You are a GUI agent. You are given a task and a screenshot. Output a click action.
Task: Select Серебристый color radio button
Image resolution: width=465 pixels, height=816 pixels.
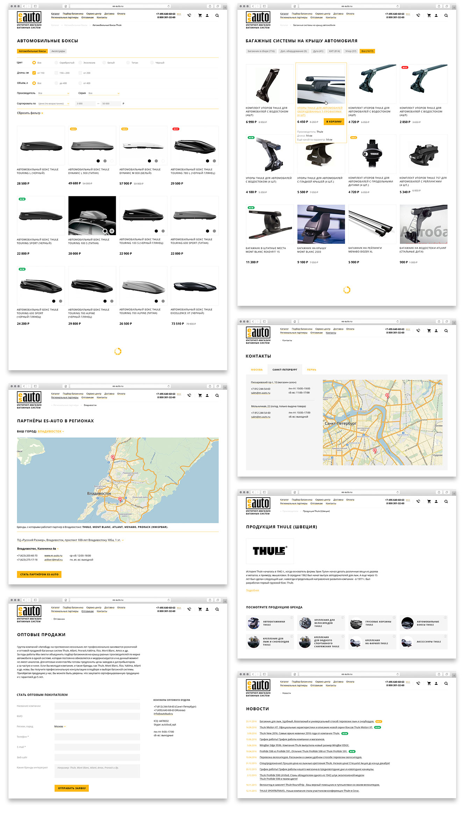[56, 63]
